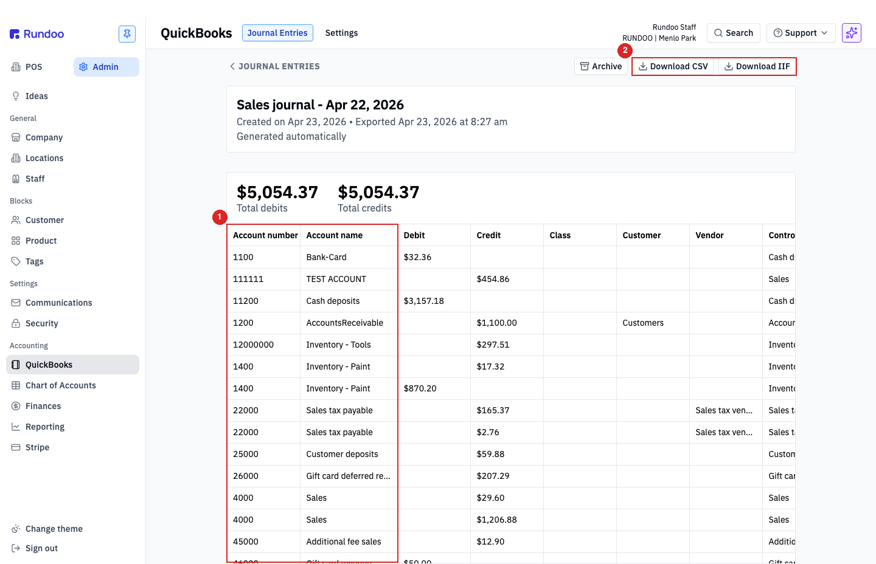The height and width of the screenshot is (564, 876).
Task: Click the QuickBooks book icon in sidebar
Action: (x=16, y=365)
